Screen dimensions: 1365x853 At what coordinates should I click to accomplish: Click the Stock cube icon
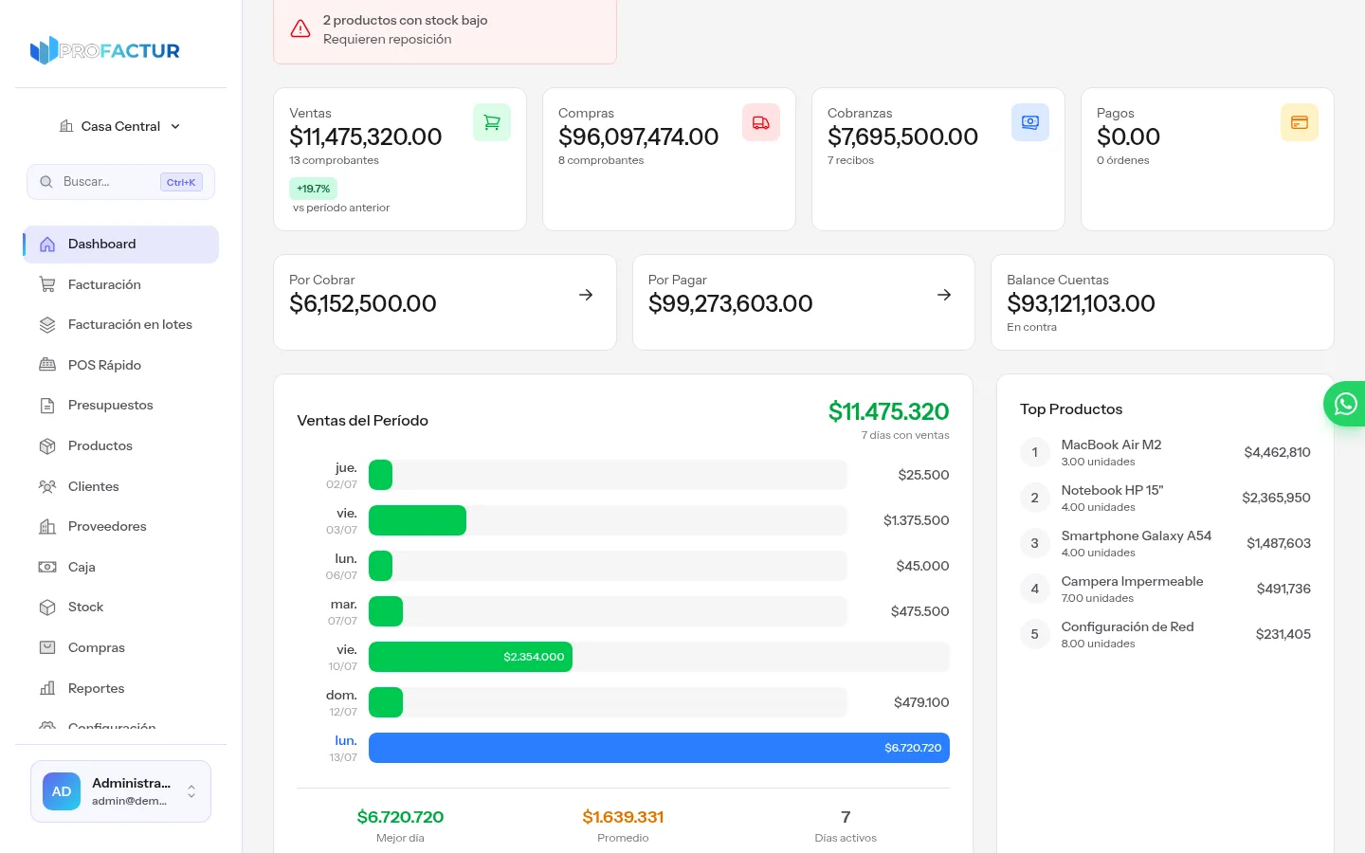point(47,608)
